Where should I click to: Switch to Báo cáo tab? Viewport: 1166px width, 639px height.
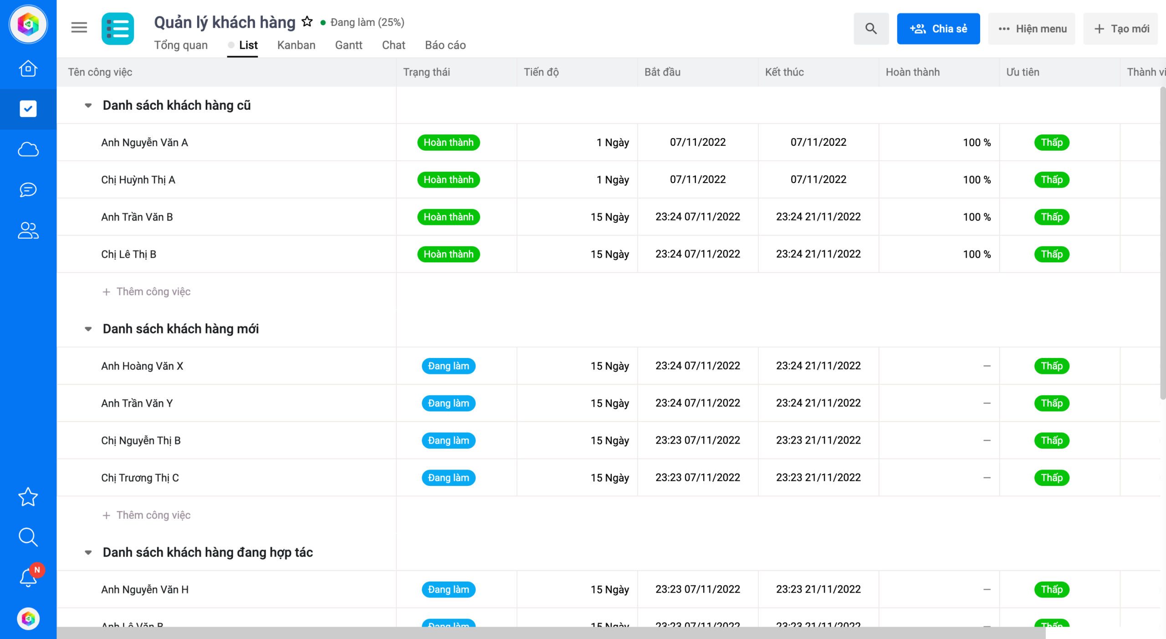point(445,45)
